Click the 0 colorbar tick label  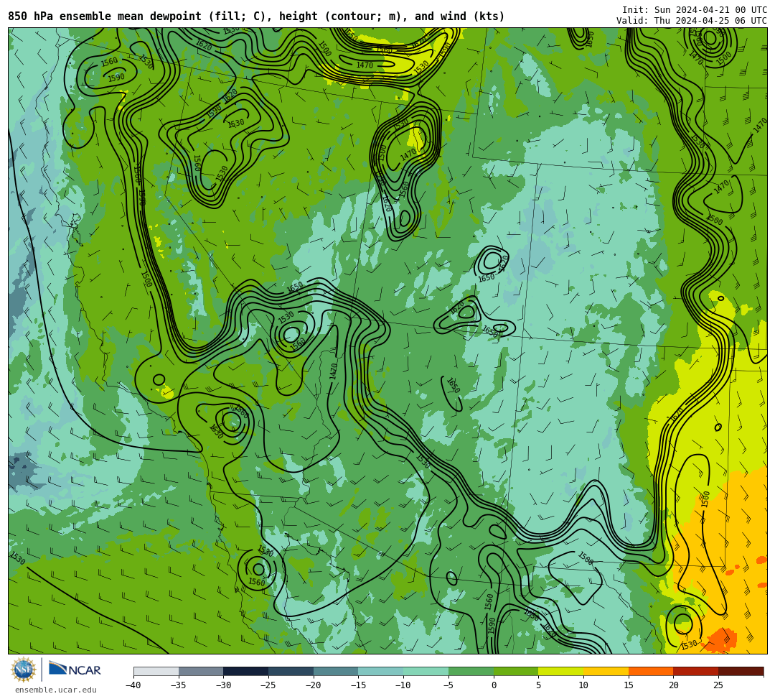pos(494,685)
